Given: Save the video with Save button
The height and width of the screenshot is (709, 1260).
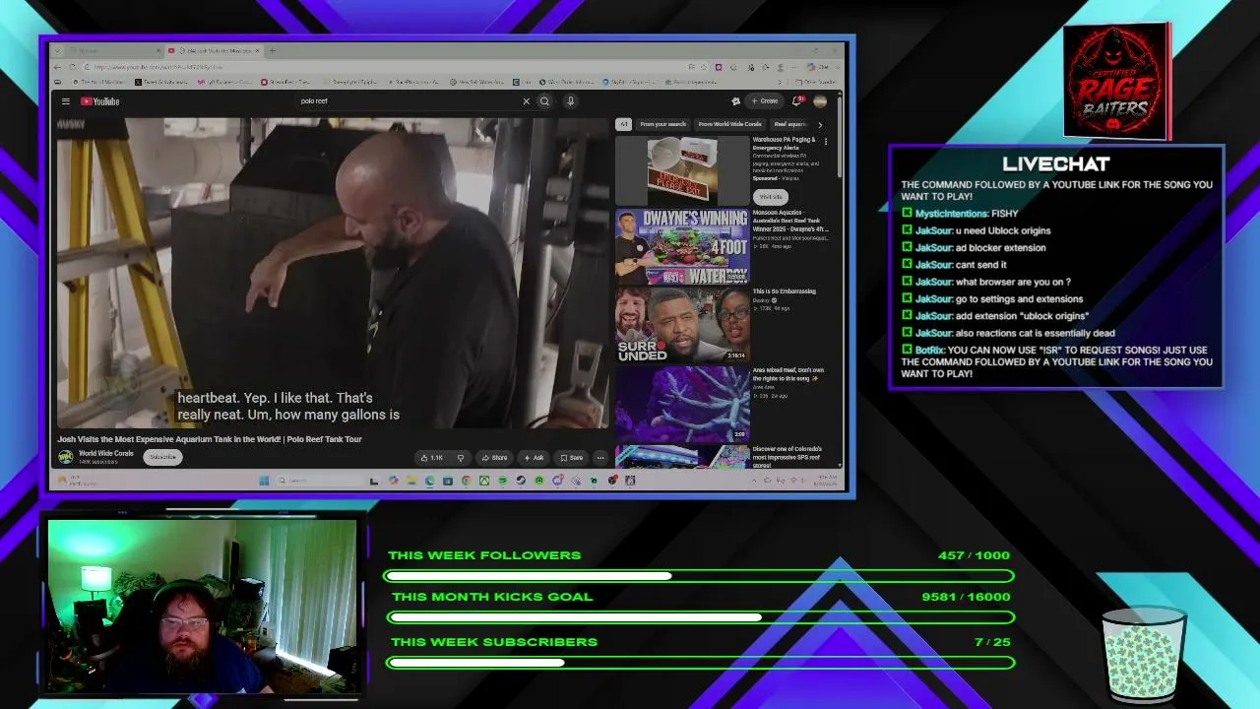Looking at the screenshot, I should click(x=571, y=458).
